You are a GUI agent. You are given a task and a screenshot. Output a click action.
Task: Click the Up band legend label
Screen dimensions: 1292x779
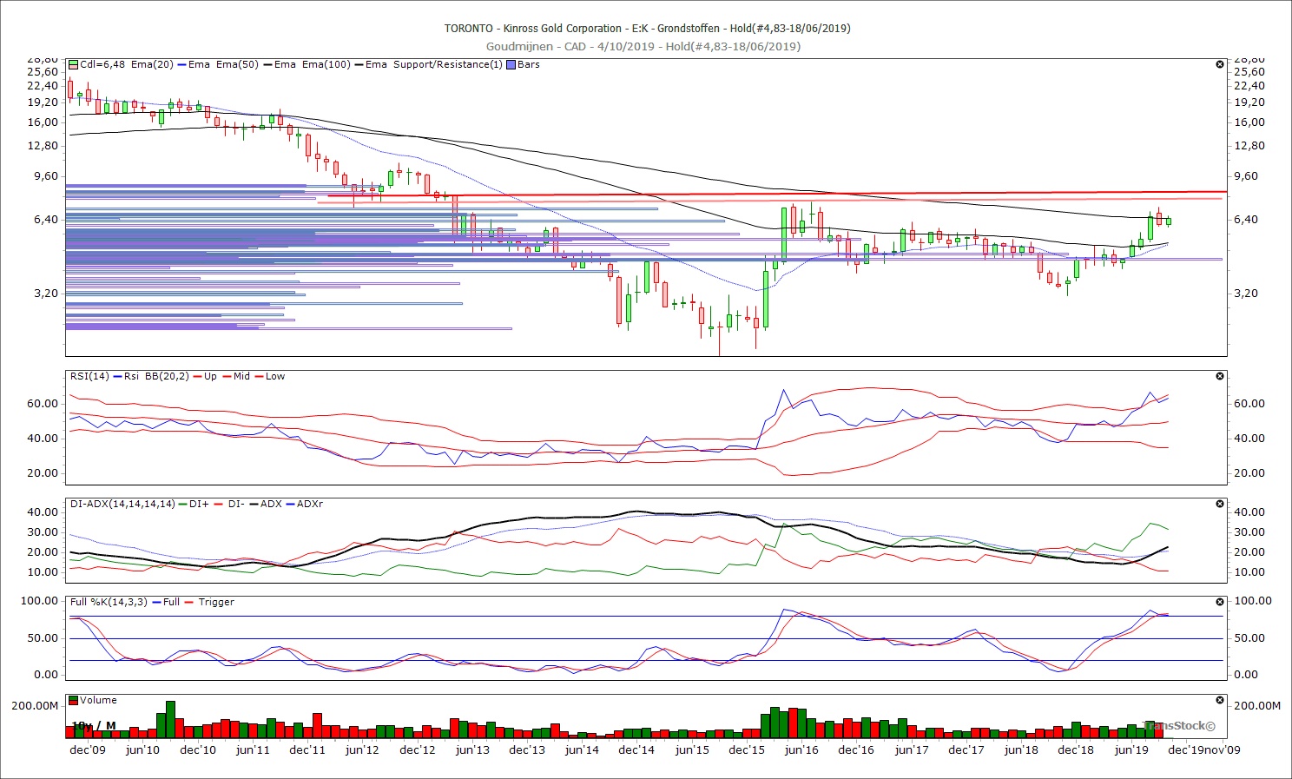pos(210,376)
